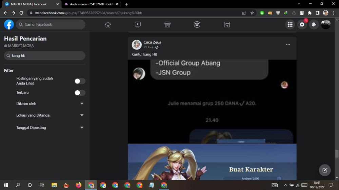Open the Marketplace icon
Screen dimensions: 339x190
click(167, 25)
